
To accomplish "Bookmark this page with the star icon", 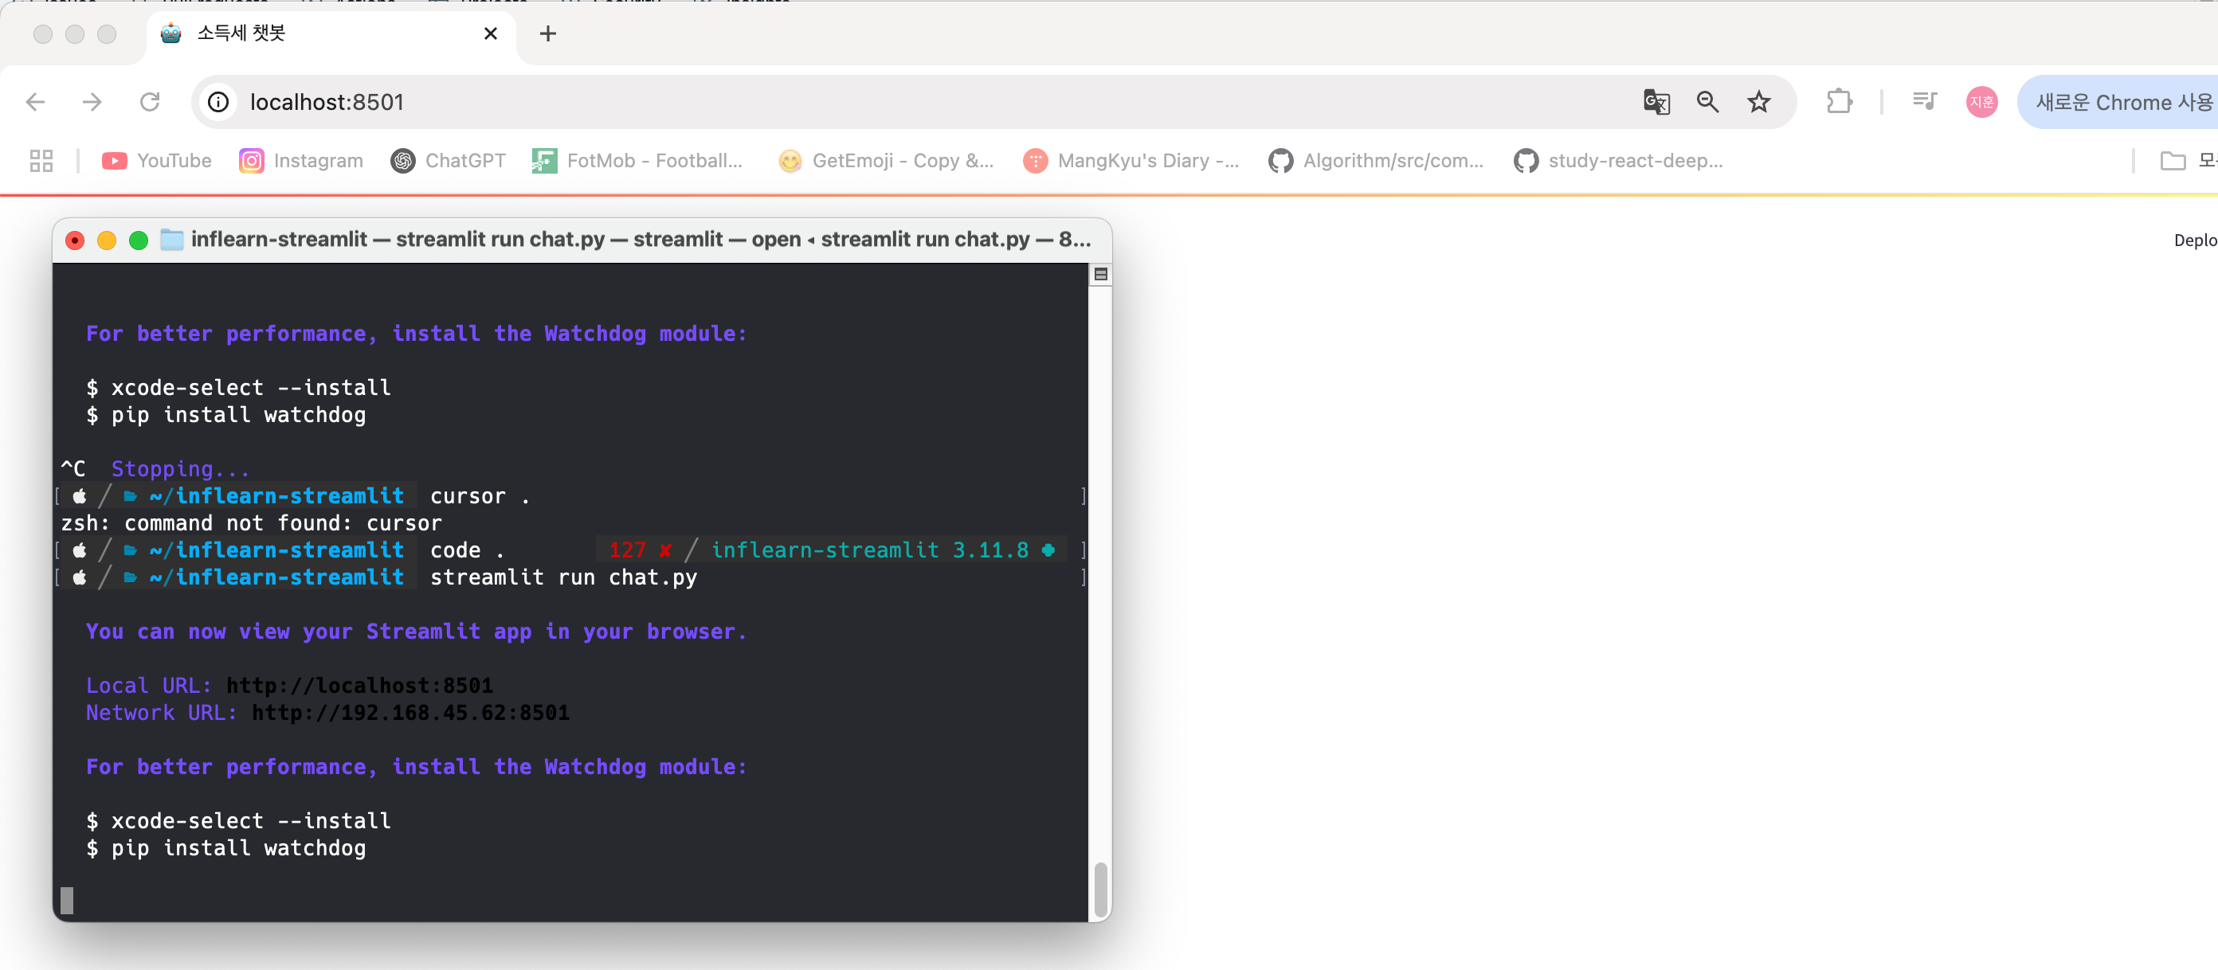I will pyautogui.click(x=1758, y=103).
